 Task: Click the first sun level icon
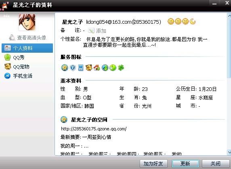click(171, 21)
